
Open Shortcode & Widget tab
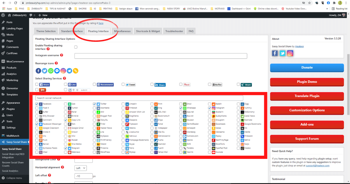[148, 31]
